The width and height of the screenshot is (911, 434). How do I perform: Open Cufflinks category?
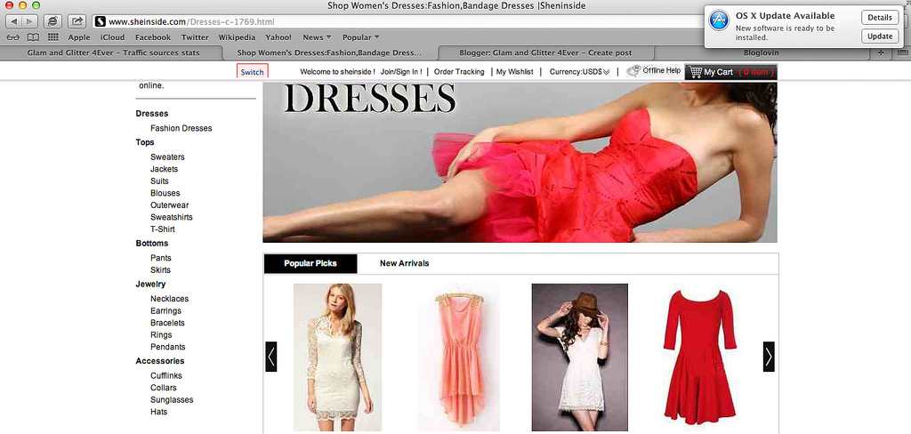tap(166, 376)
